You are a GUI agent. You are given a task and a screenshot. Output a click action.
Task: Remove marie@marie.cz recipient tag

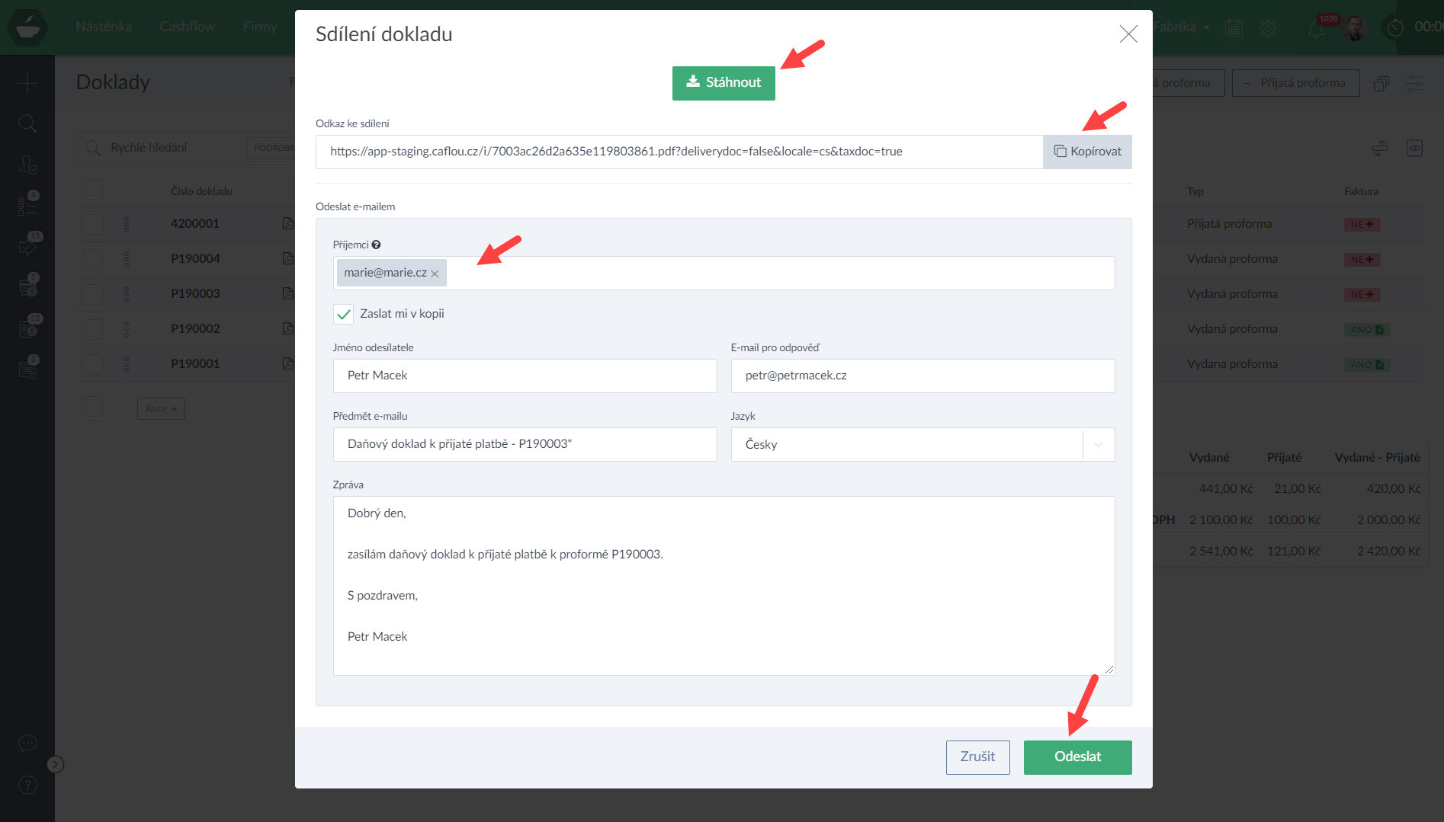click(435, 273)
